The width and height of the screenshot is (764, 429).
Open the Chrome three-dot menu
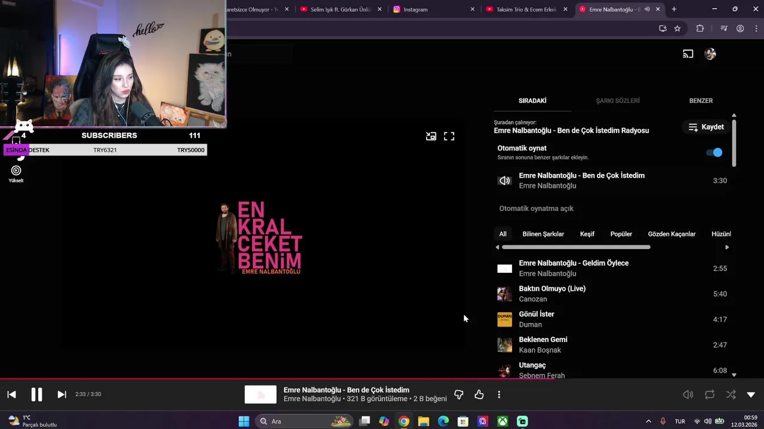click(755, 29)
